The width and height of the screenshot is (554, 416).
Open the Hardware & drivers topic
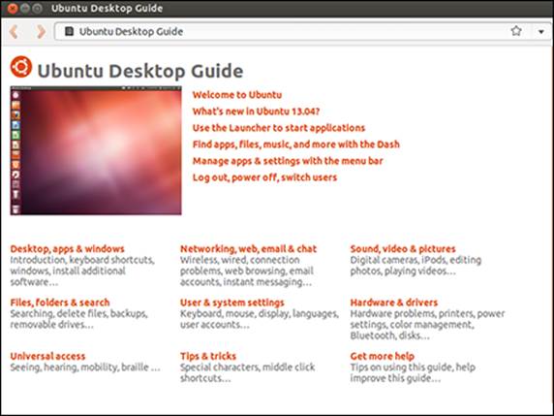coord(394,303)
